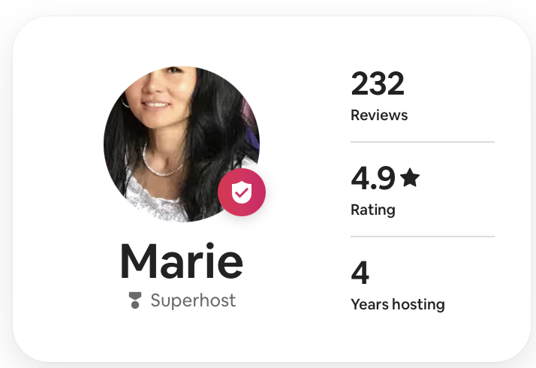The image size is (536, 368).
Task: Click the pink verified shield badge
Action: point(242,192)
